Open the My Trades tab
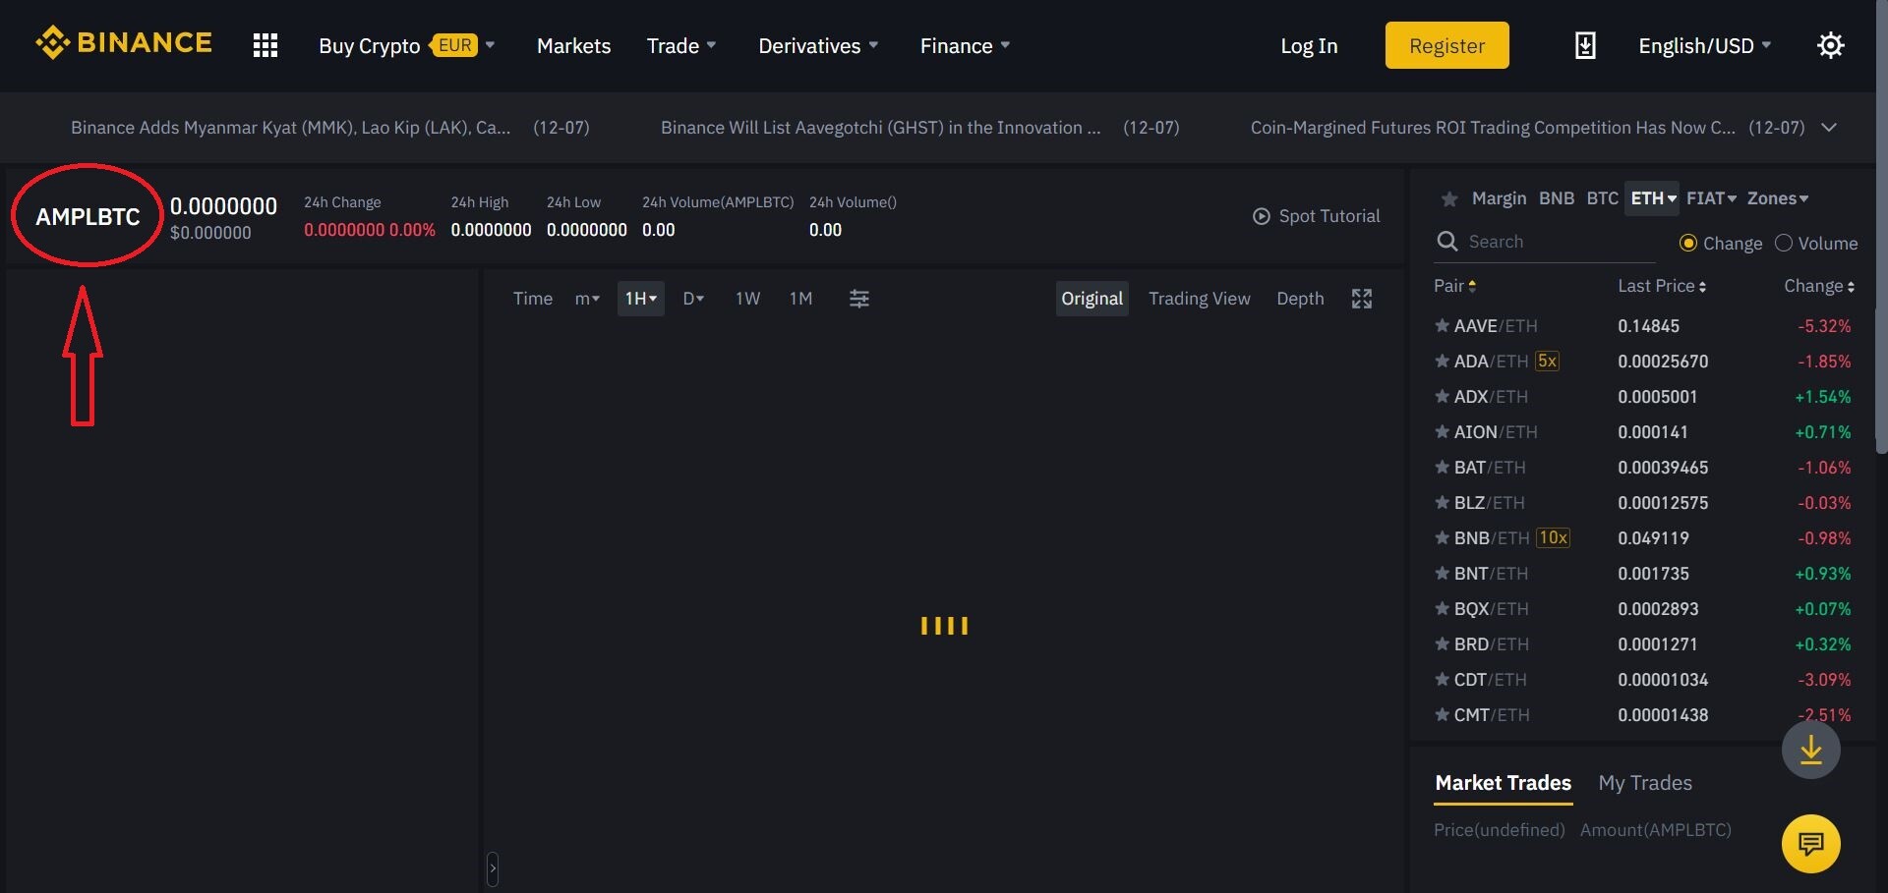 coord(1645,783)
